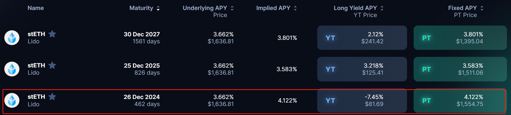Click the Fixed APY sort arrows
This screenshot has height=115, width=511.
pyautogui.click(x=482, y=8)
